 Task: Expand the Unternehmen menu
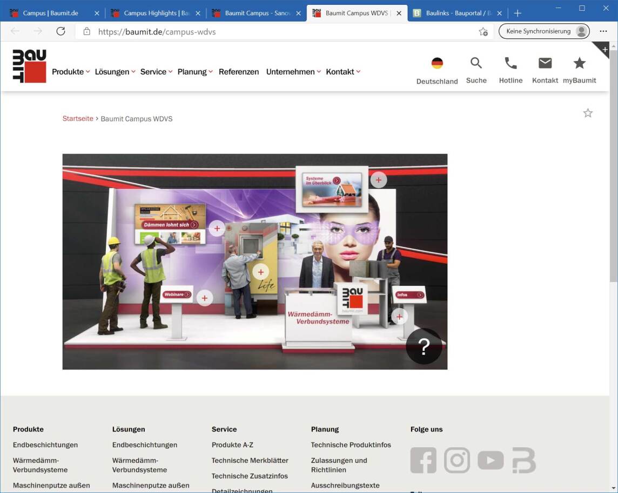point(293,72)
